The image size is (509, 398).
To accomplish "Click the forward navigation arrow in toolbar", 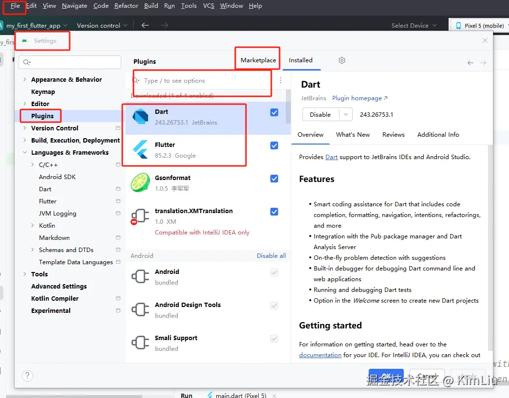I will [x=165, y=25].
